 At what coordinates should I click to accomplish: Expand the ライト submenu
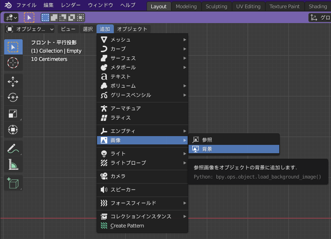142,154
